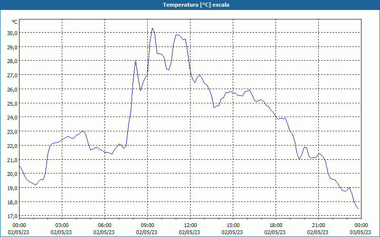
Task: Click the temperature curve peak near 09:00
Action: coord(152,28)
